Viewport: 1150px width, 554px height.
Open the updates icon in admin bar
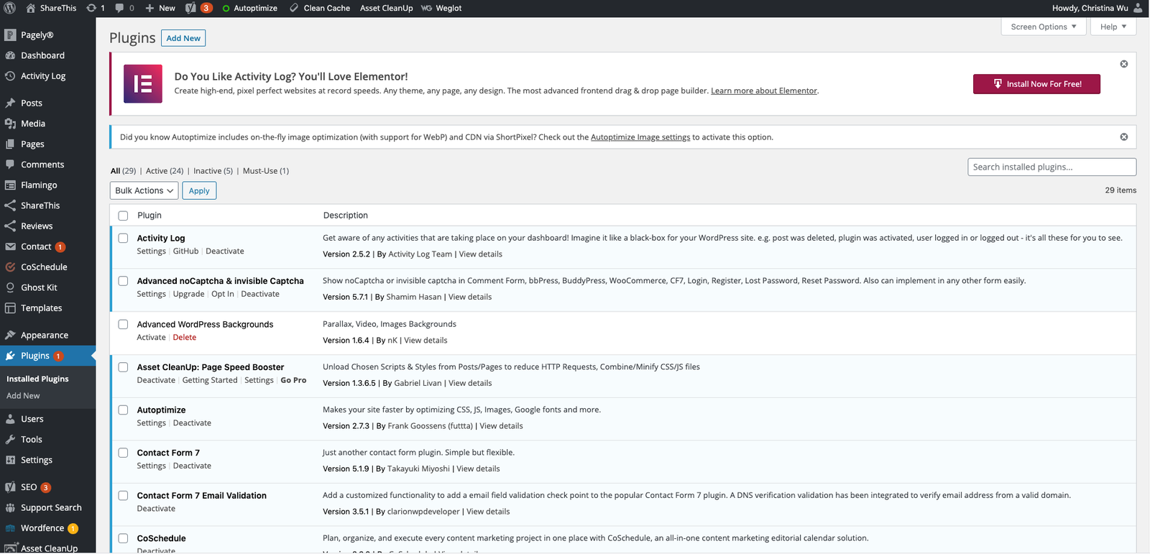pos(91,8)
